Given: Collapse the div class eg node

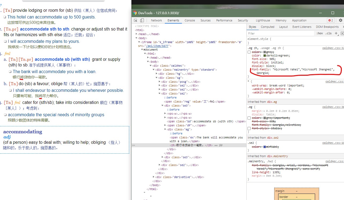Looking at the screenshot, I should (165, 129).
